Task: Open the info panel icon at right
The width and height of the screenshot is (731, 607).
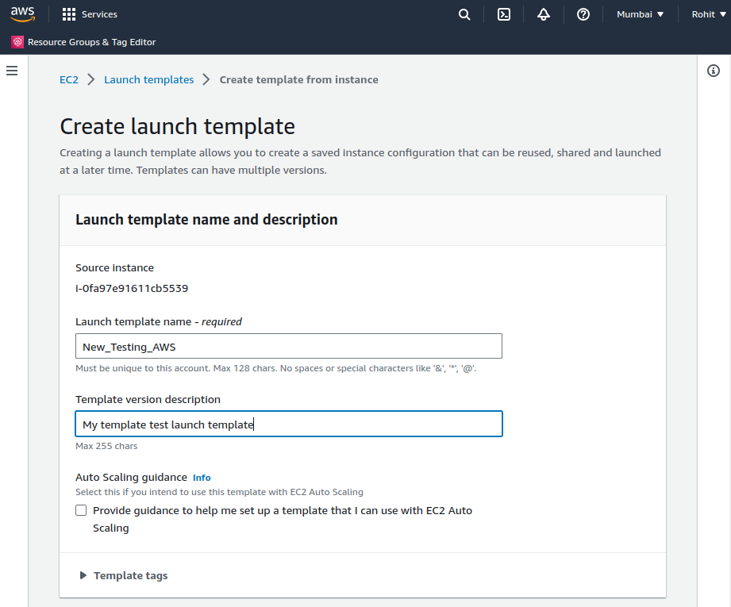Action: [x=714, y=71]
